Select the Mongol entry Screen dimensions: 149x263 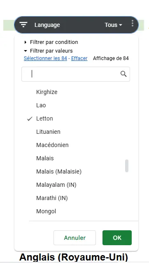pyautogui.click(x=46, y=211)
